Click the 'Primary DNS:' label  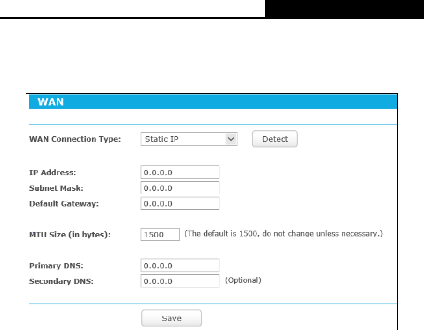(56, 265)
